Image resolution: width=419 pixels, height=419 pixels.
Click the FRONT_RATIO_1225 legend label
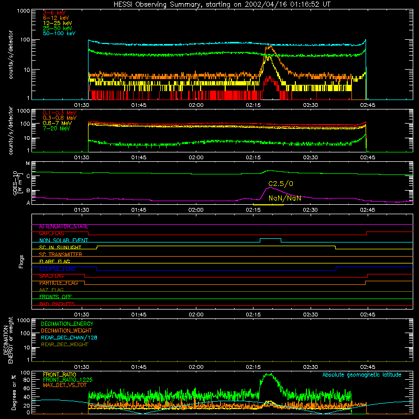point(68,380)
